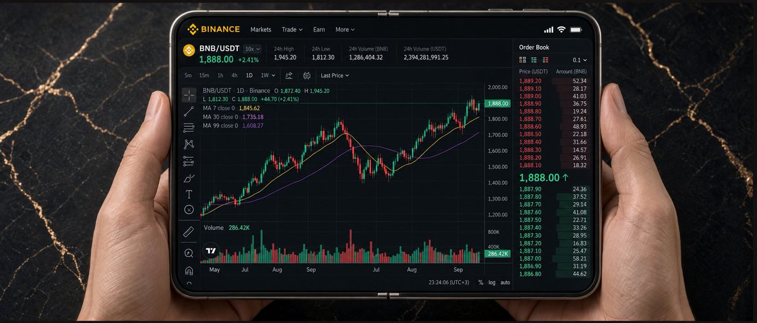Select the chart pattern drawing tool

(x=189, y=144)
